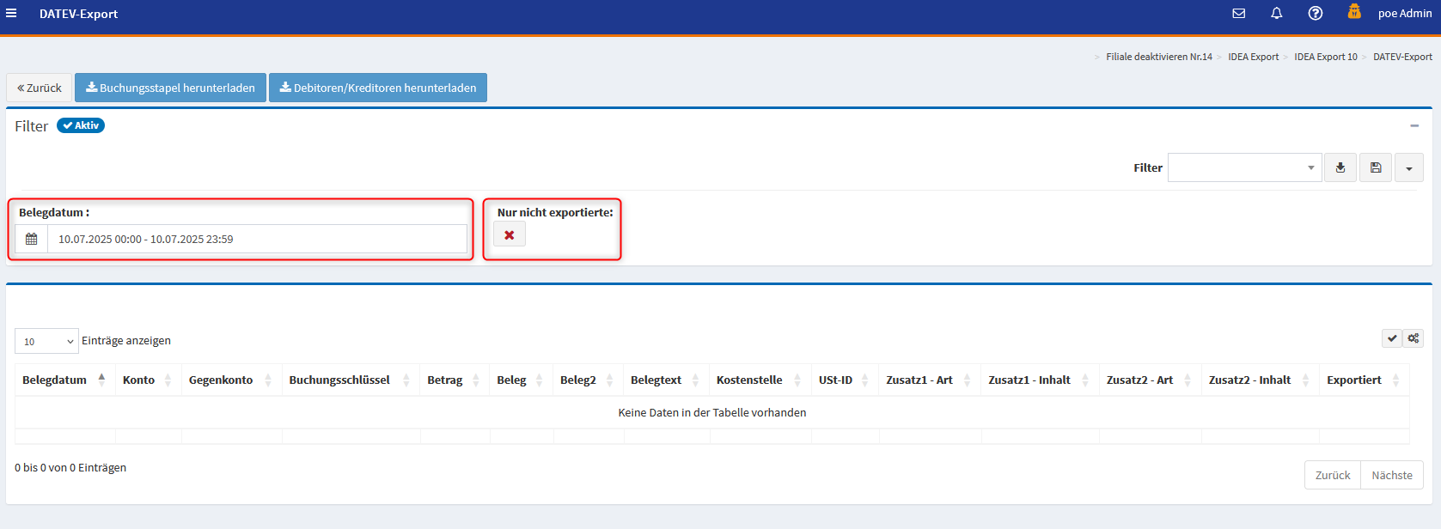
Task: Toggle the Aktiv filter badge
Action: (81, 125)
